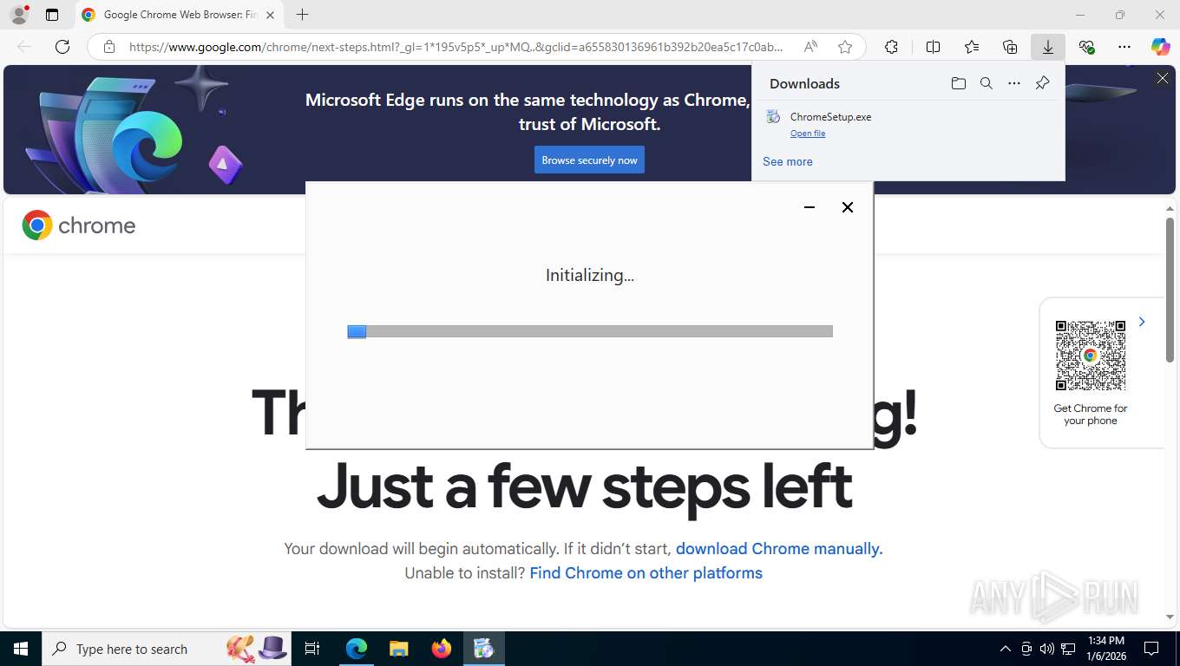The height and width of the screenshot is (666, 1180).
Task: Select ChromeSetup.exe download entry
Action: [x=908, y=124]
